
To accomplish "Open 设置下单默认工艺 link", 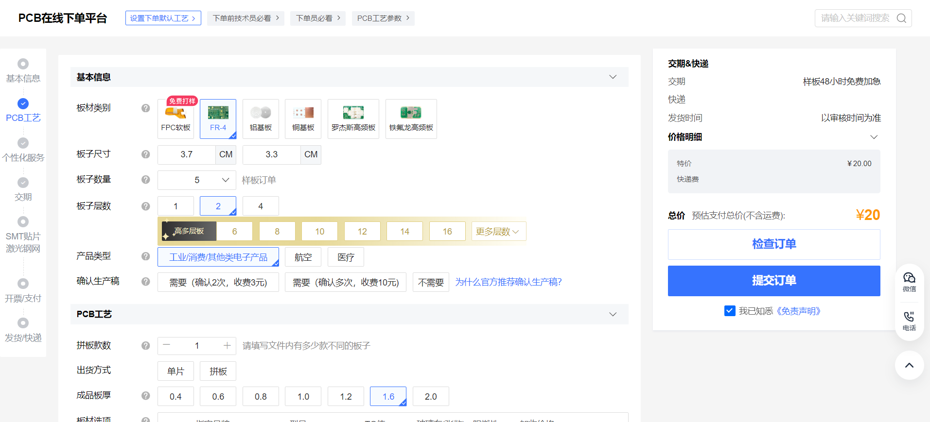I will pos(163,18).
